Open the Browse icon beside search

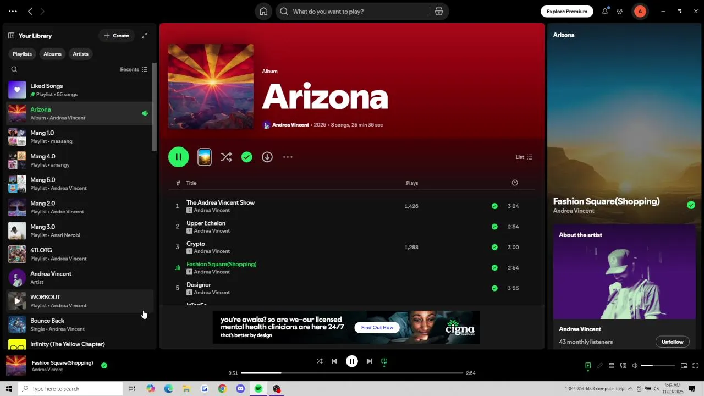pyautogui.click(x=438, y=12)
